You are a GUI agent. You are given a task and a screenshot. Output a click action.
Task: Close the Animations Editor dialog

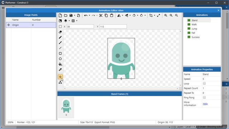(x=219, y=10)
